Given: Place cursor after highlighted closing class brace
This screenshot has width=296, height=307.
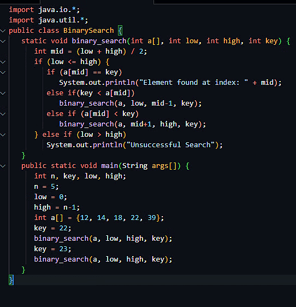Looking at the screenshot, I should [x=14, y=280].
